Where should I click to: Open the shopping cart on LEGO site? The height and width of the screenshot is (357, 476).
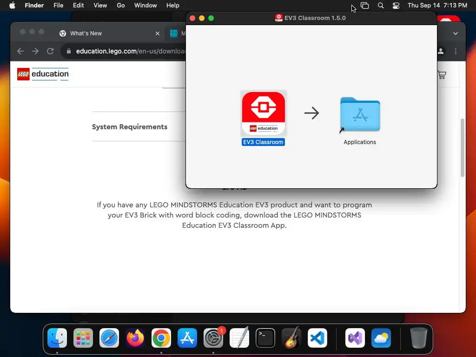(442, 75)
